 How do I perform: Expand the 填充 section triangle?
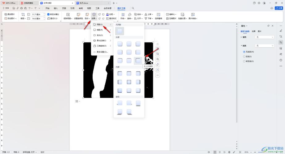click(241, 37)
